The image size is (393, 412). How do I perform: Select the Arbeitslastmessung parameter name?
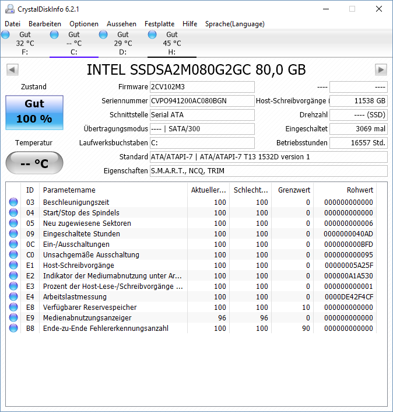click(x=75, y=297)
